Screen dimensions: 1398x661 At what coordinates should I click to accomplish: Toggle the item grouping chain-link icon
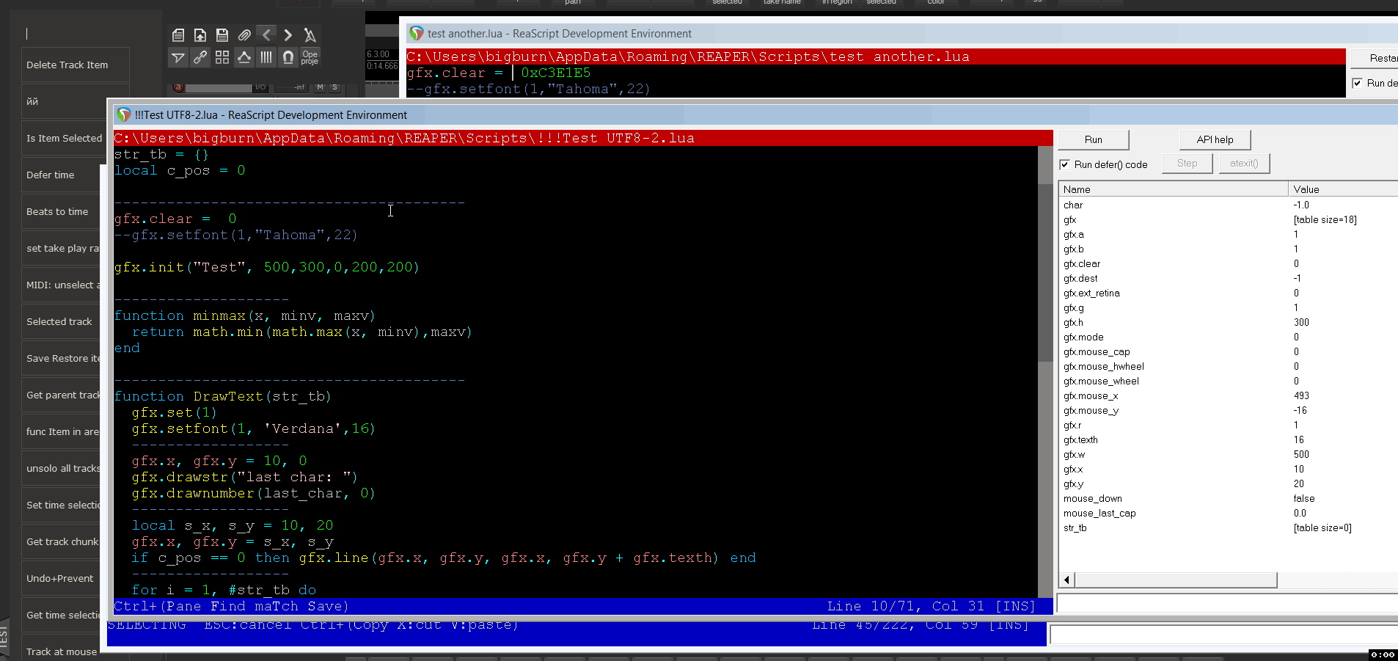tap(200, 57)
